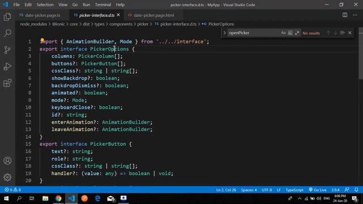Image resolution: width=363 pixels, height=204 pixels.
Task: Click Ln 2, Col 26 status item
Action: 226,190
